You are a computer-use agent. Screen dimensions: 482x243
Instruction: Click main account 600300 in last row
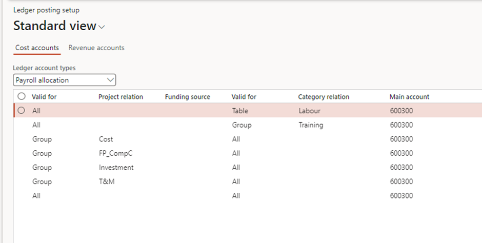(401, 196)
